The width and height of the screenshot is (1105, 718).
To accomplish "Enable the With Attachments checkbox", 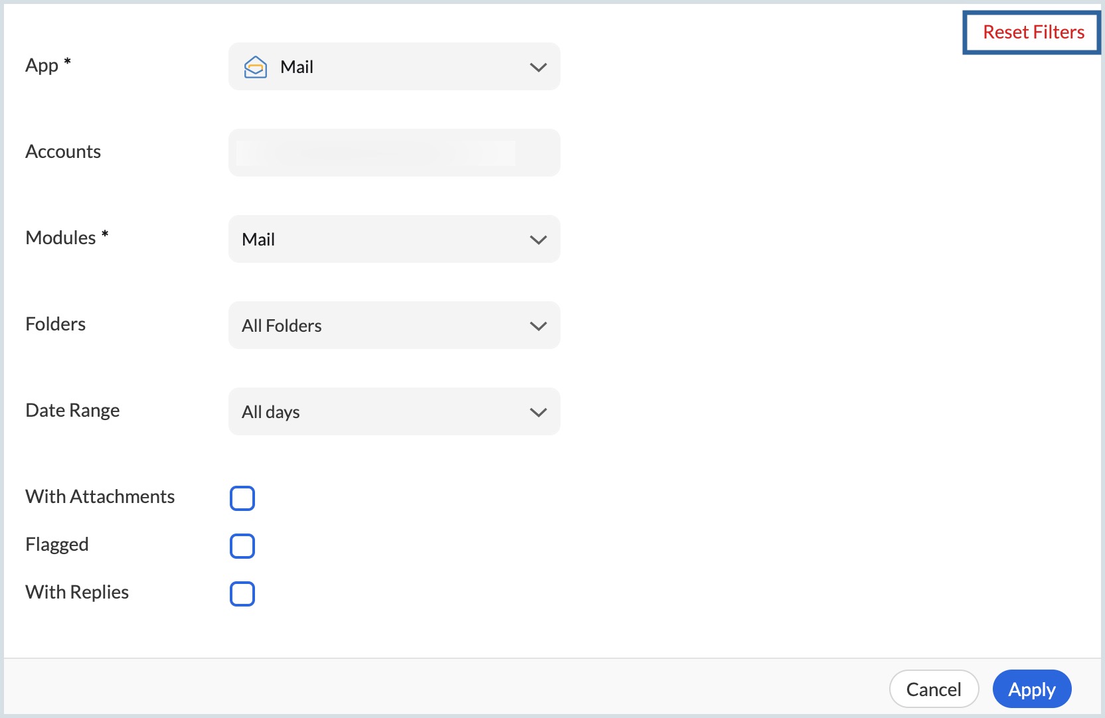I will (x=242, y=498).
